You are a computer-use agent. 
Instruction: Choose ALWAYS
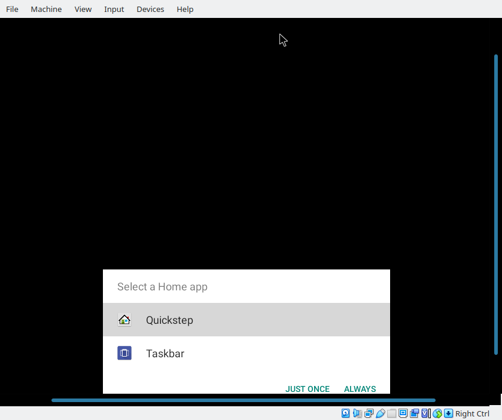[x=360, y=389]
